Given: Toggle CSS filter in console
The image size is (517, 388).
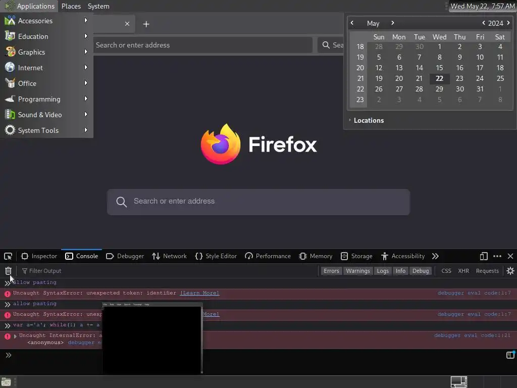Looking at the screenshot, I should 446,271.
